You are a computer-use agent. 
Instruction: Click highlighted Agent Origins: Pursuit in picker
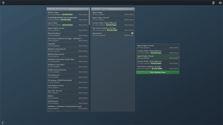coord(157,57)
